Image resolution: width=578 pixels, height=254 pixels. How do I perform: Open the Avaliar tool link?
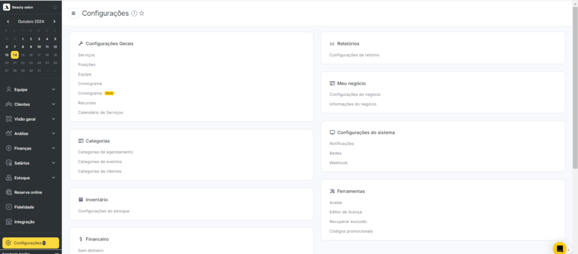coord(336,203)
